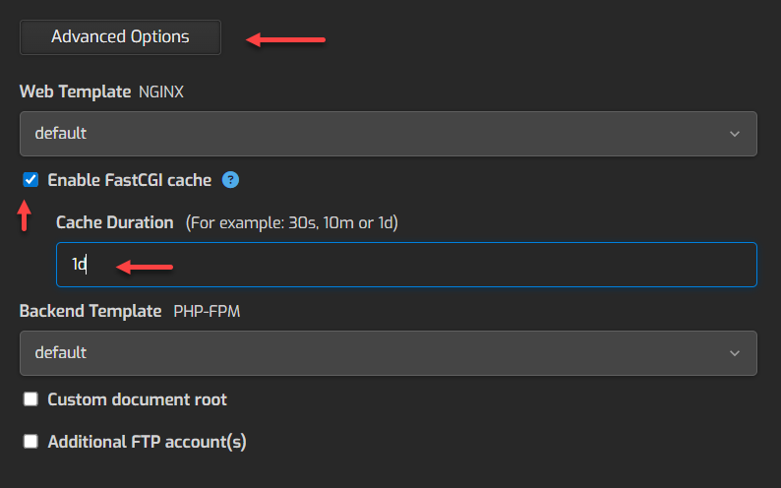Click the PHP-FPM text beside Backend Template
Viewport: 781px width, 488px height.
207,312
